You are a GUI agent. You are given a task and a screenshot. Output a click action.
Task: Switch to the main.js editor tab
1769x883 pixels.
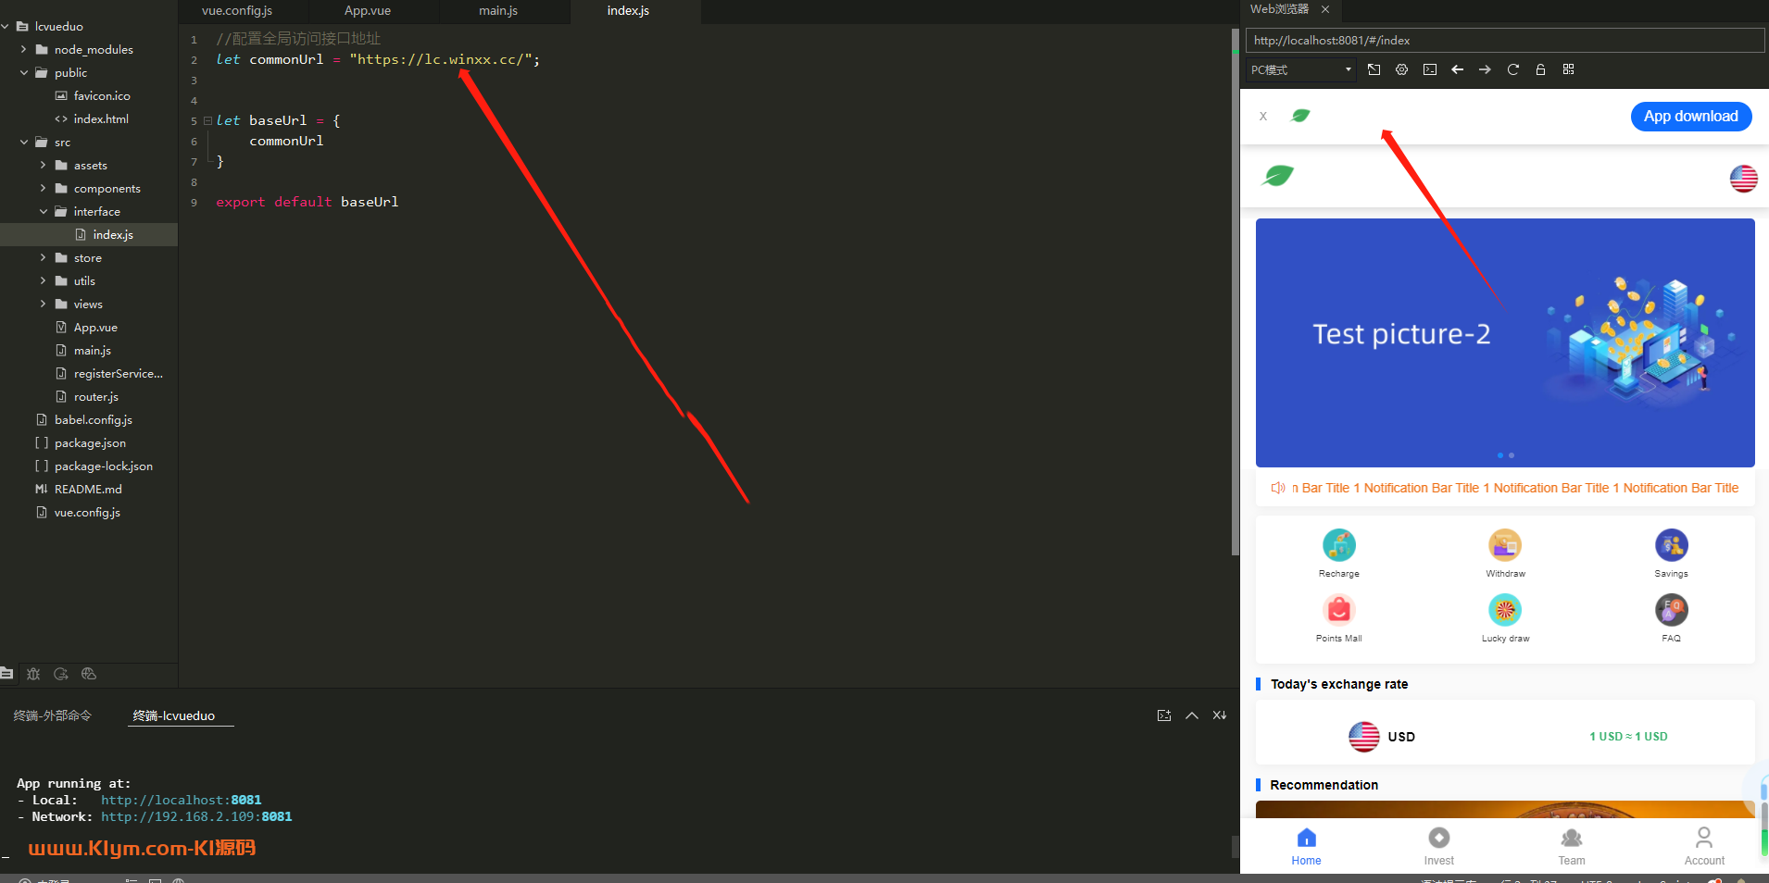[x=498, y=11]
